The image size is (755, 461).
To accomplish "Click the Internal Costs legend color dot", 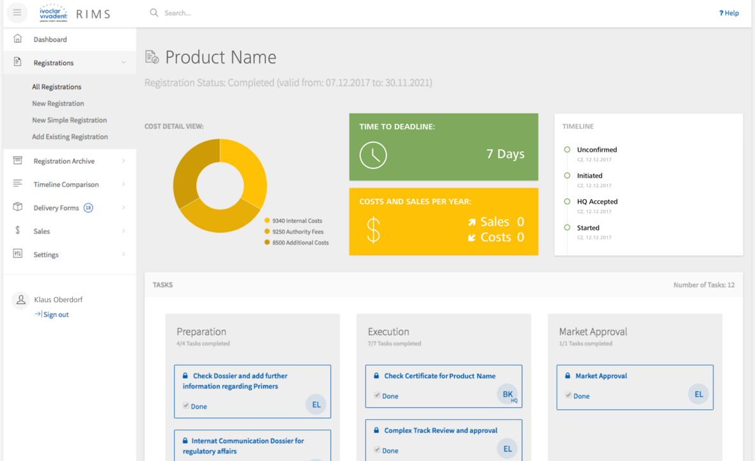I will click(267, 221).
